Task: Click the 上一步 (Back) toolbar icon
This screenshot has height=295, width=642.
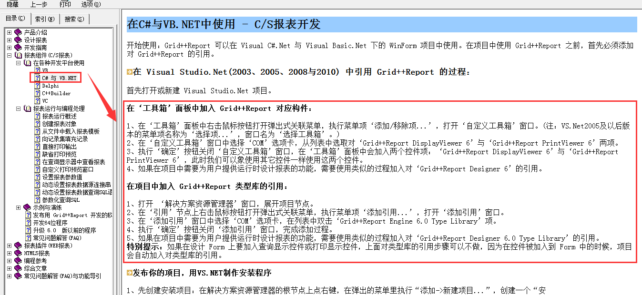Action: point(38,4)
